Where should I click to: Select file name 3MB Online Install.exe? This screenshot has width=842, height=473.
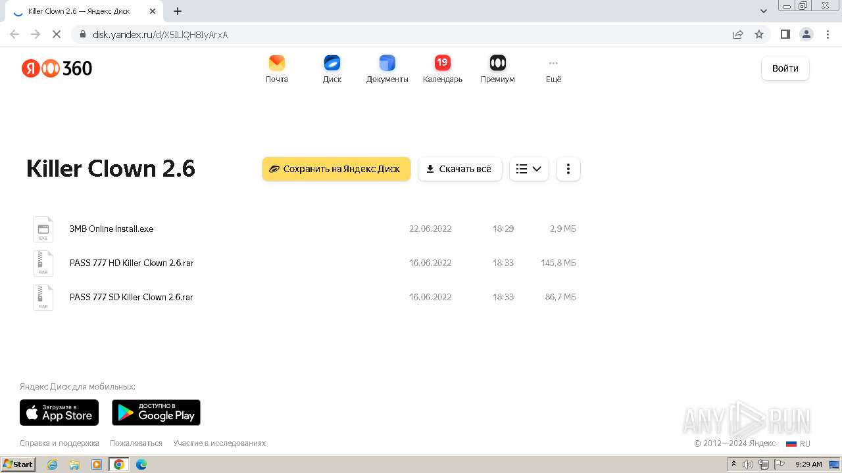click(111, 229)
